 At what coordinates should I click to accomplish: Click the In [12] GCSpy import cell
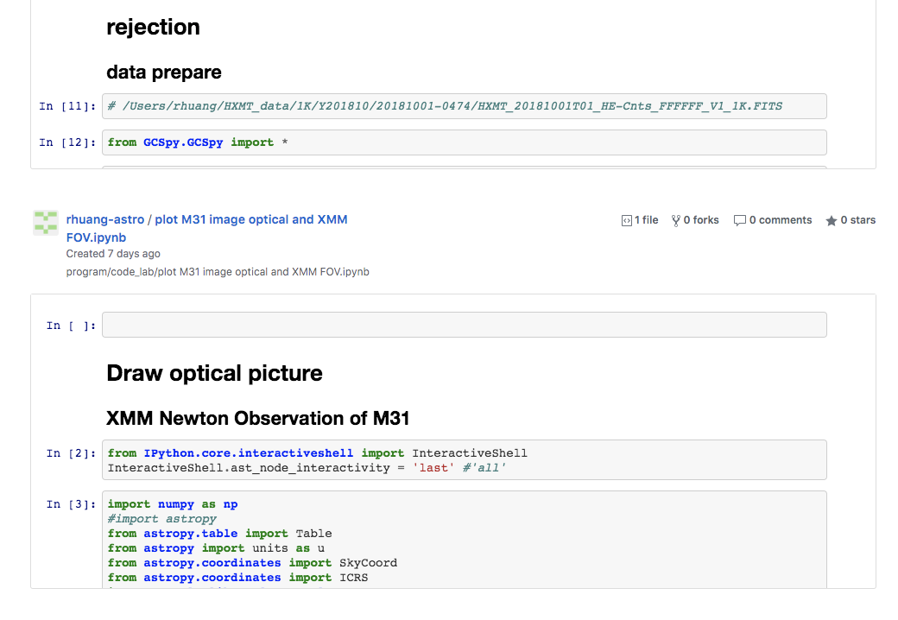[464, 142]
